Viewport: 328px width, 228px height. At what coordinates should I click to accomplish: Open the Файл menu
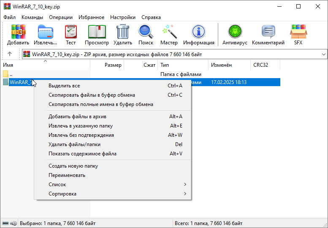point(9,17)
